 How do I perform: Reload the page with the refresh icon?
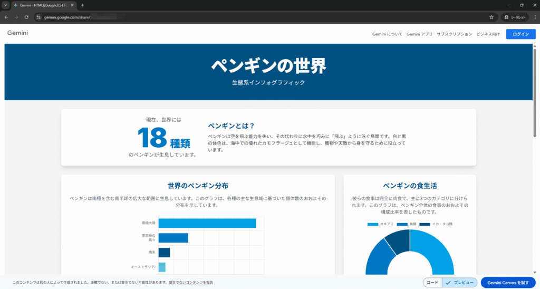coord(26,17)
